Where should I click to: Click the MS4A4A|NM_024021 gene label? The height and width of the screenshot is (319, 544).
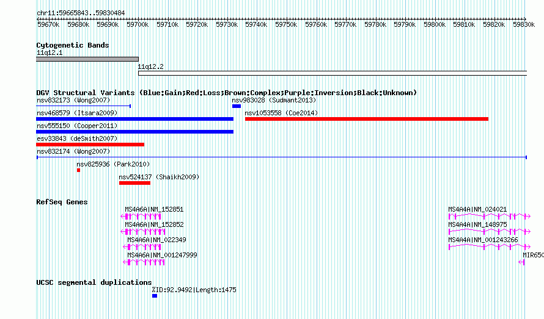[x=477, y=210]
